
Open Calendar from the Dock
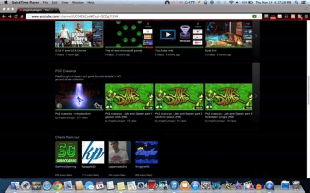[100, 185]
